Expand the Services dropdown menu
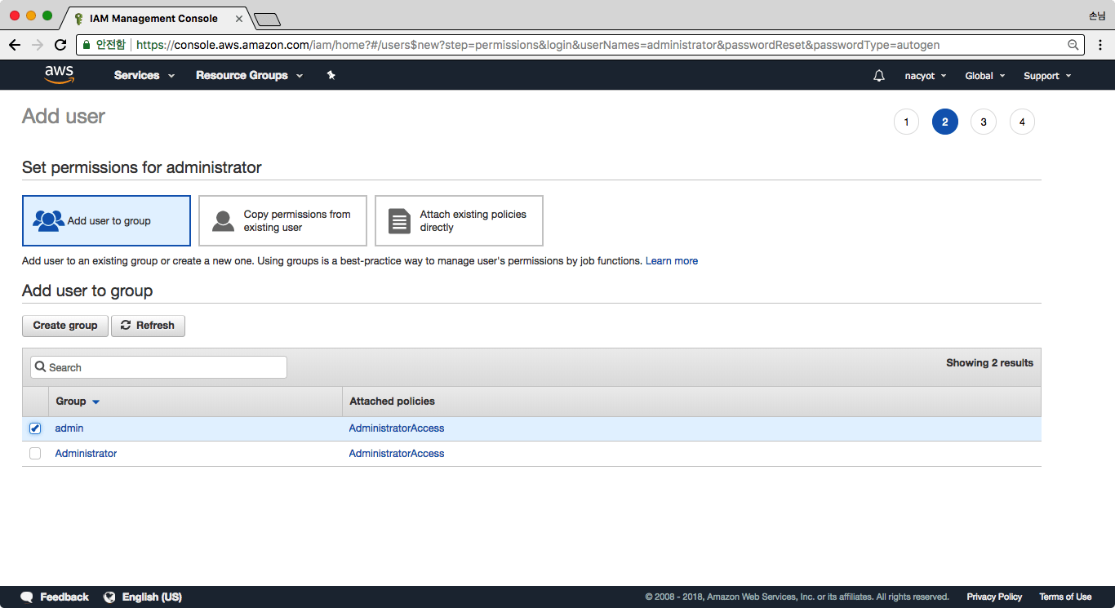The image size is (1115, 608). tap(144, 75)
